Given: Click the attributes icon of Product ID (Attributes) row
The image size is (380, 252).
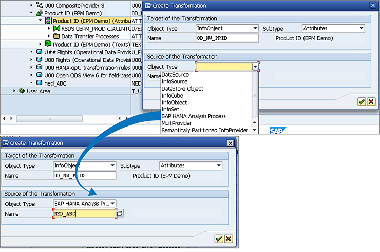Looking at the screenshot, I should point(48,21).
